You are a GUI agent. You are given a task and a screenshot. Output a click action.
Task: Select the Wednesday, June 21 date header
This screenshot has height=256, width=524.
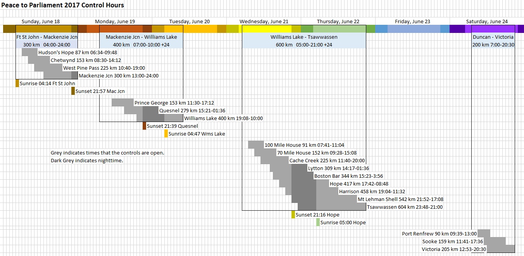coord(264,22)
